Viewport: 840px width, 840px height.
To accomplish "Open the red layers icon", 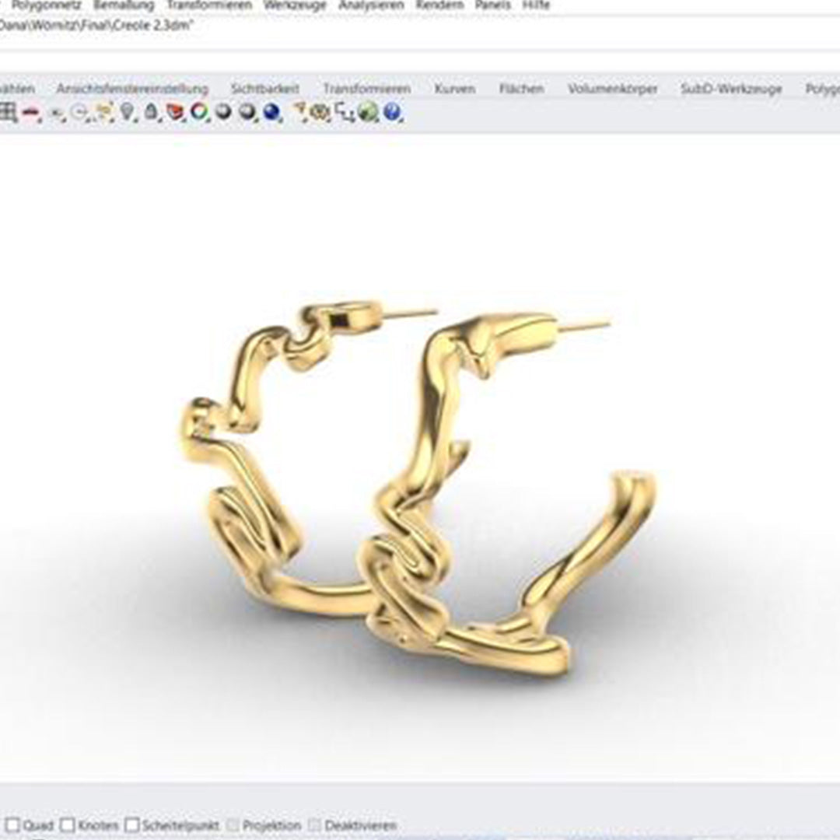I will [175, 113].
